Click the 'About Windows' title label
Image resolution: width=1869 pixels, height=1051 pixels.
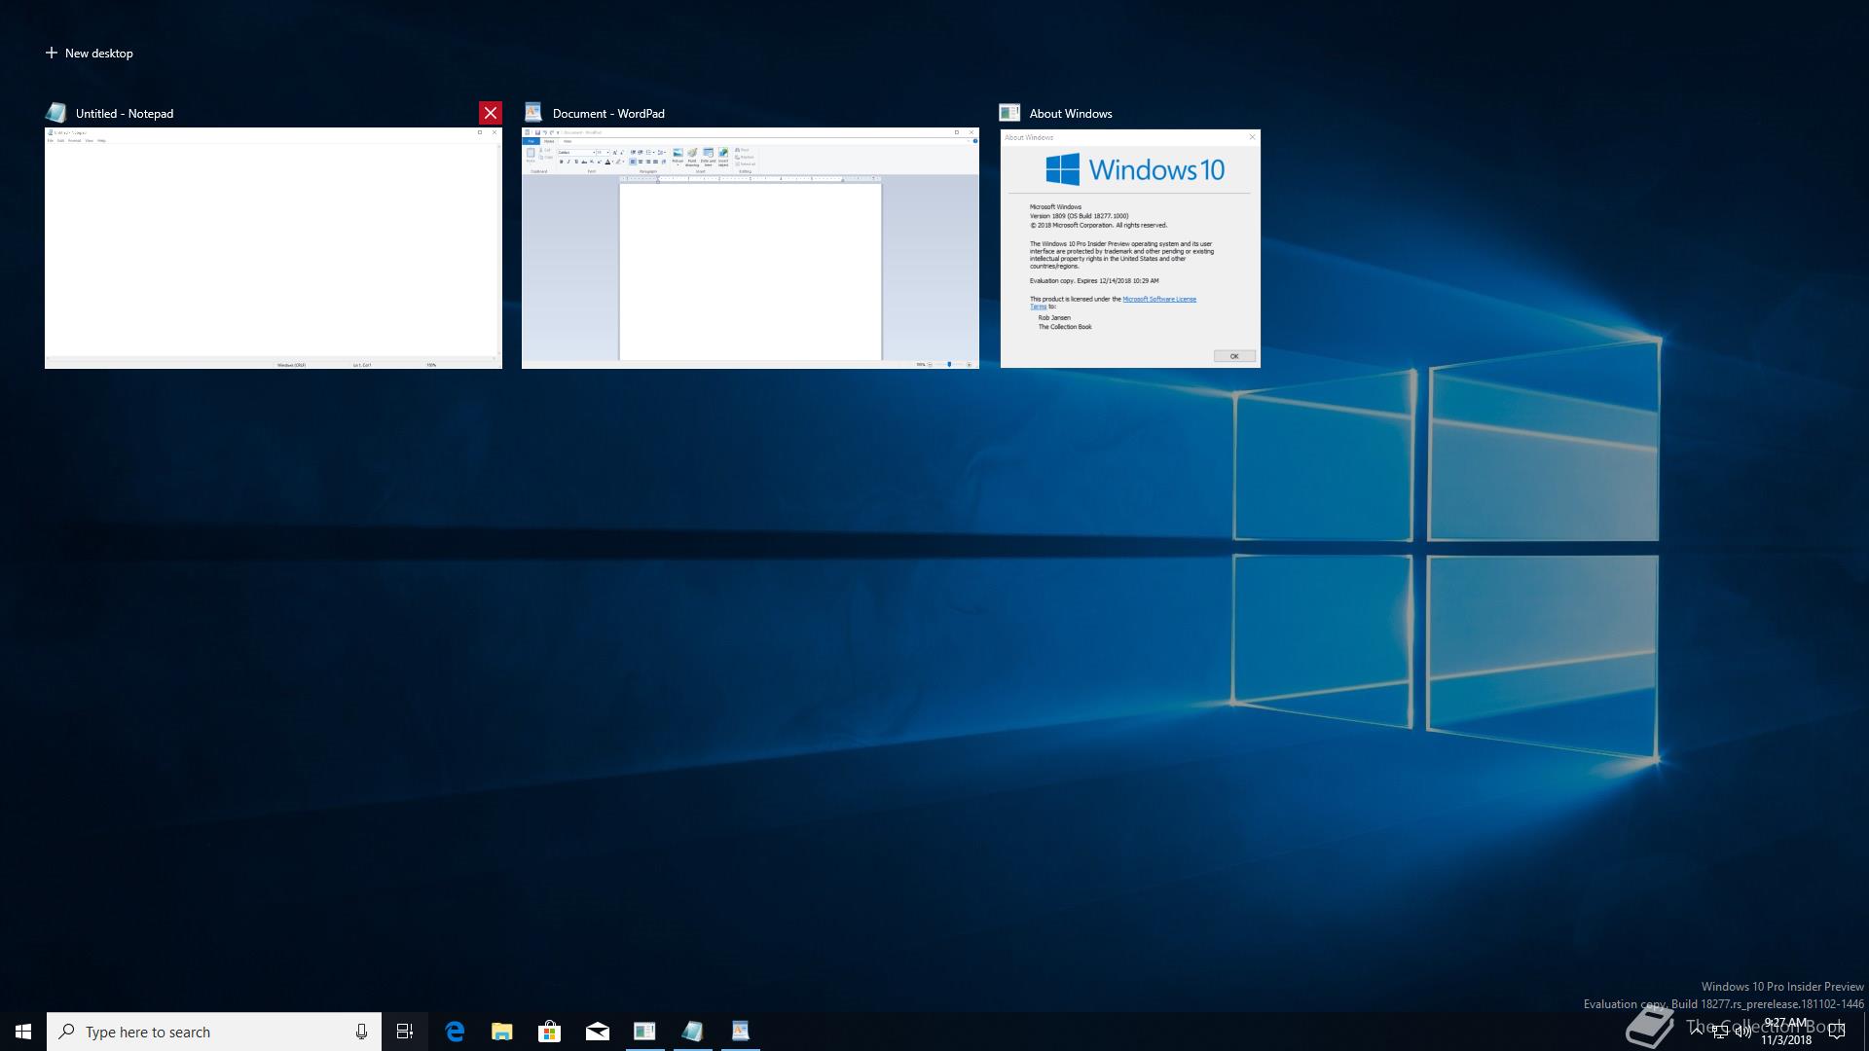point(1071,114)
